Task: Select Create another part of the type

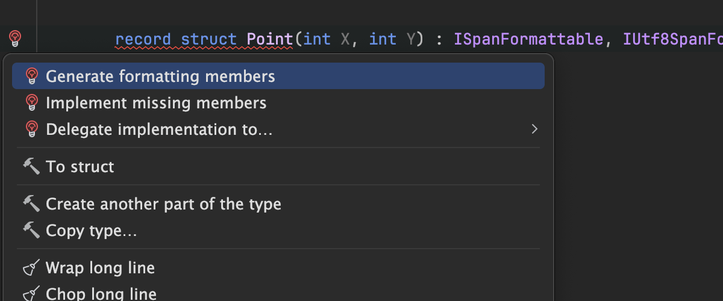Action: coord(163,204)
